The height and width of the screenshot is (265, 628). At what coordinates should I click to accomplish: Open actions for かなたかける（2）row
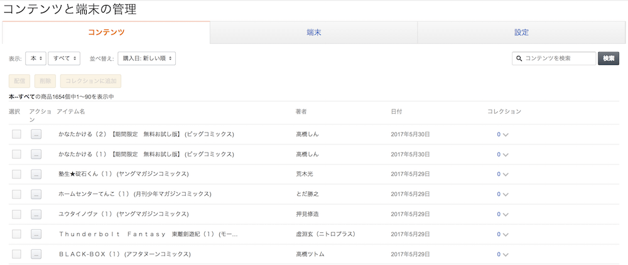tap(36, 134)
